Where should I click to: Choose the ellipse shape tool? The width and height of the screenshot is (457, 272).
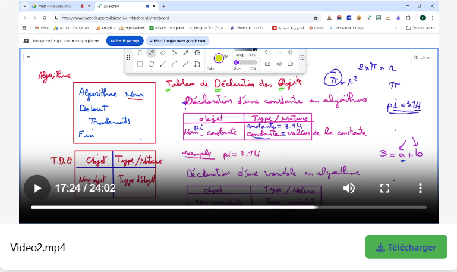[x=152, y=64]
